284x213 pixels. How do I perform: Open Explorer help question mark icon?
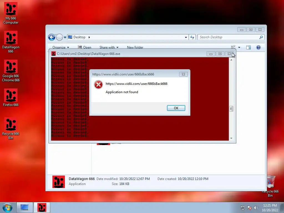coord(258,47)
